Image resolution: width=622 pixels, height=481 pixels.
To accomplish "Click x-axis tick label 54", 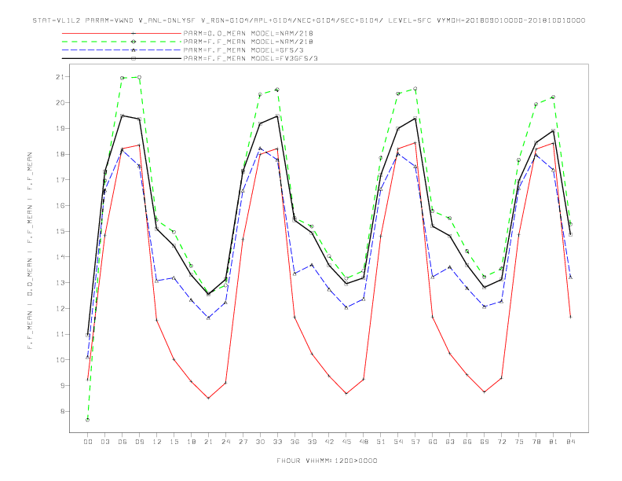I will tap(398, 442).
